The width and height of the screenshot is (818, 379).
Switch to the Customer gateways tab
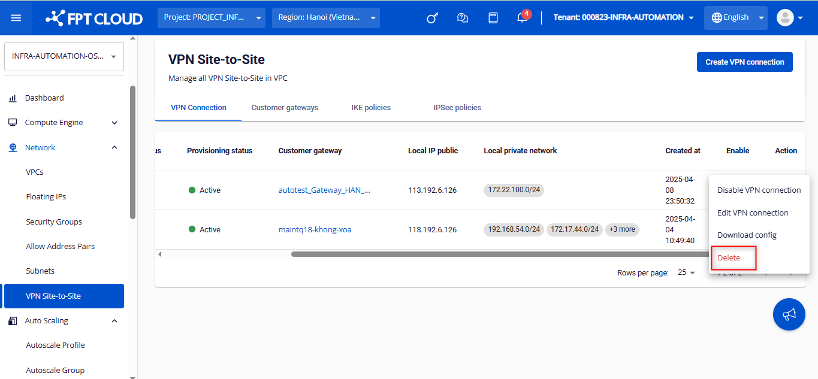click(x=285, y=108)
